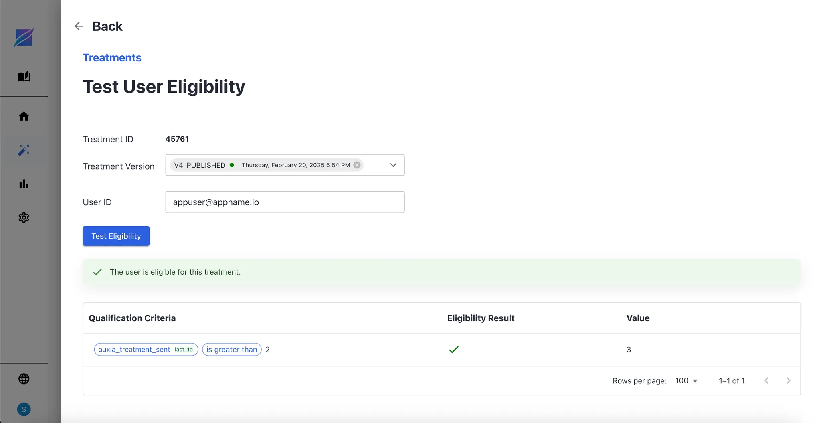Viewport: 821px width, 423px height.
Task: Go to the next table page
Action: [788, 381]
